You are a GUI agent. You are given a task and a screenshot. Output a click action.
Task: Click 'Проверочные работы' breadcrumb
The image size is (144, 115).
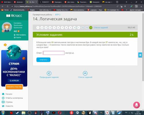tap(42, 15)
